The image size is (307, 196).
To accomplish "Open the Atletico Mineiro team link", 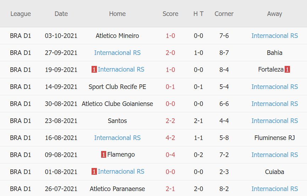I will coord(117,36).
